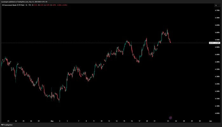The width and height of the screenshot is (222, 127).
Task: Click date 20 on the time axis
Action: [x=147, y=121]
